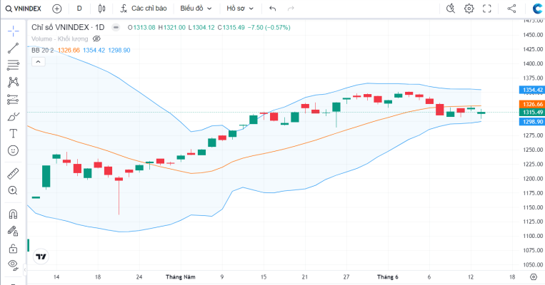The height and width of the screenshot is (285, 545).
Task: Open Các chỉ báo indicators menu
Action: (144, 9)
